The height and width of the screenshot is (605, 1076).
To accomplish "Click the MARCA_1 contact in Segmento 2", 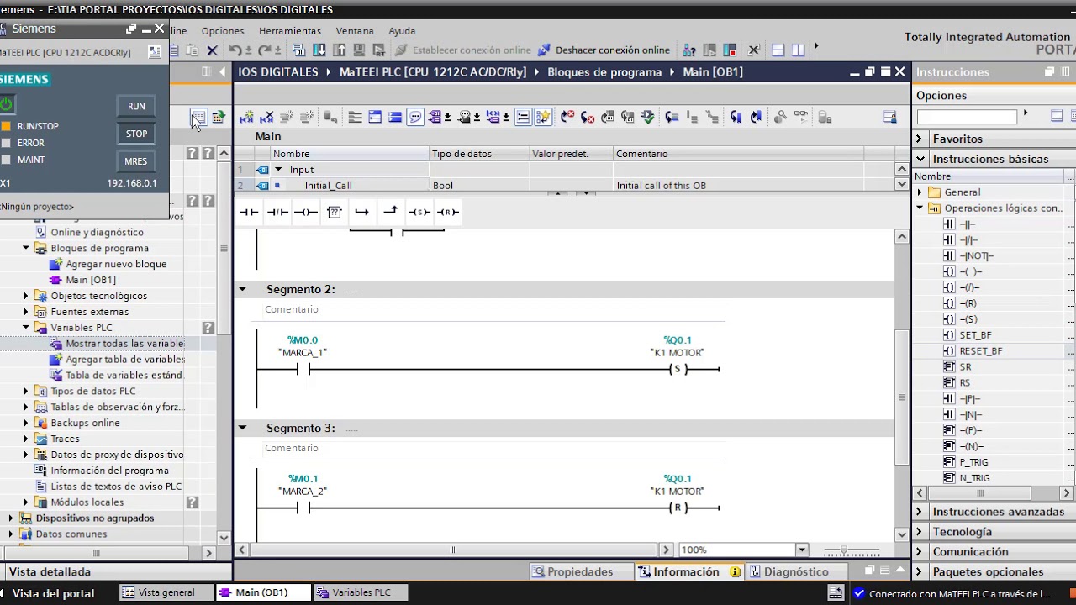I will pyautogui.click(x=303, y=369).
